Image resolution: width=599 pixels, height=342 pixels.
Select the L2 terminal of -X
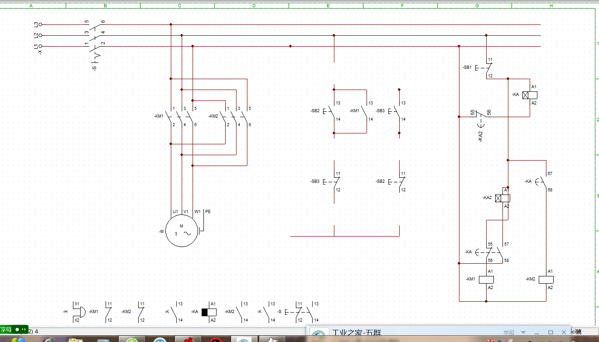tap(40, 35)
